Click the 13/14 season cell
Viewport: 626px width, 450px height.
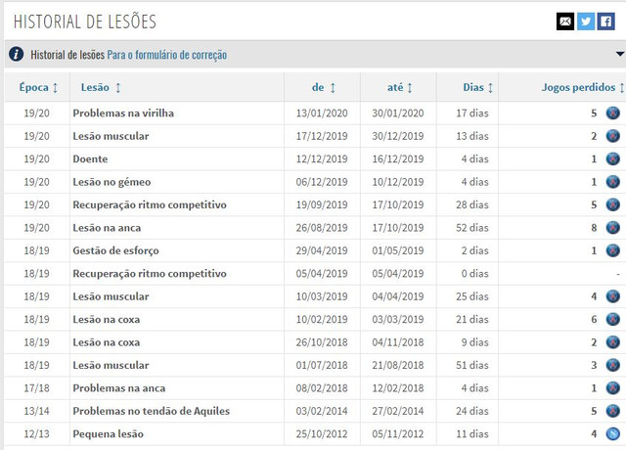tap(37, 411)
